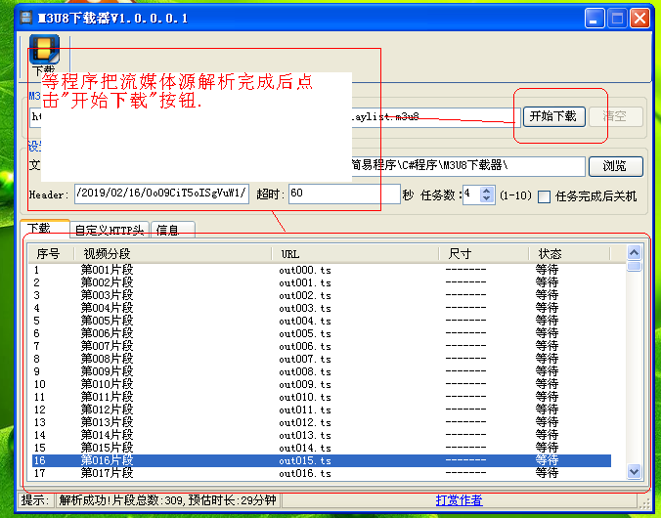Select row 10 with out009.ts
This screenshot has height=518, width=661.
click(x=323, y=384)
